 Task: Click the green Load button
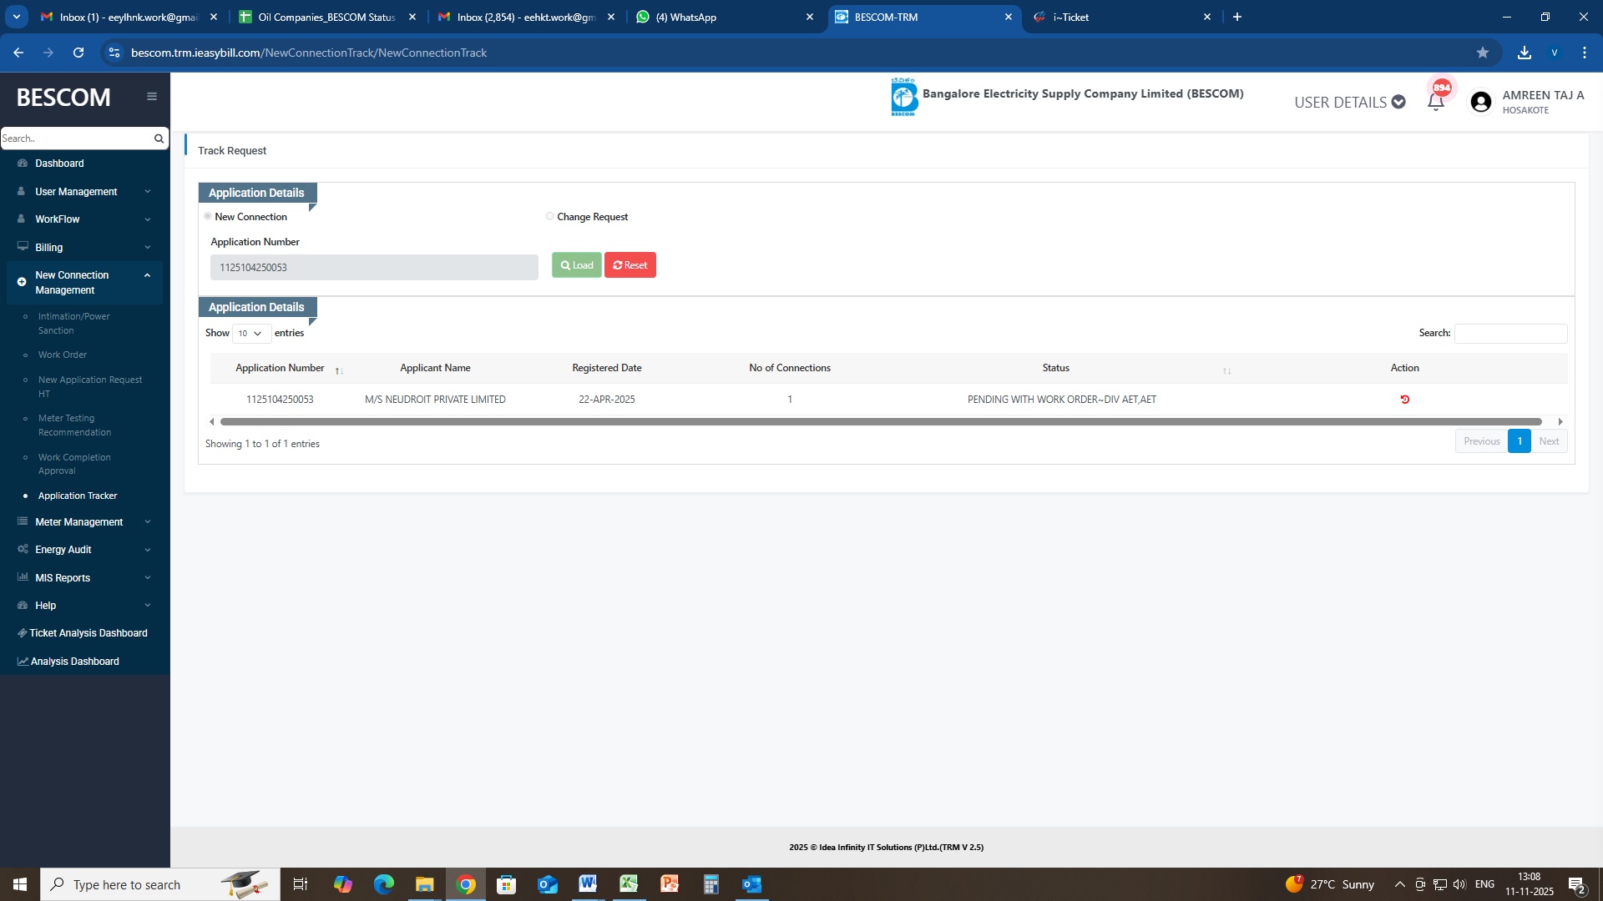pos(576,265)
